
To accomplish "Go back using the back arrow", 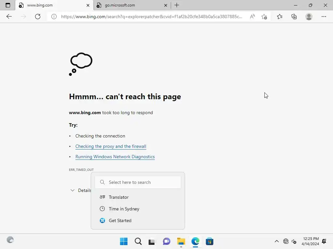I will 9,17.
